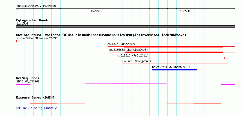Image resolution: width=243 pixels, height=116 pixels.
Task: Select the Cytogenetic Bands track title
Action: 32,20
